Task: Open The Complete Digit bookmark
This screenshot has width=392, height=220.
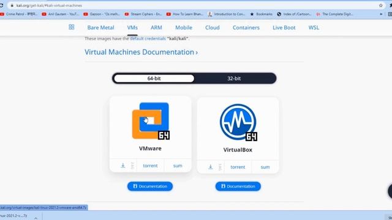Action: point(335,14)
